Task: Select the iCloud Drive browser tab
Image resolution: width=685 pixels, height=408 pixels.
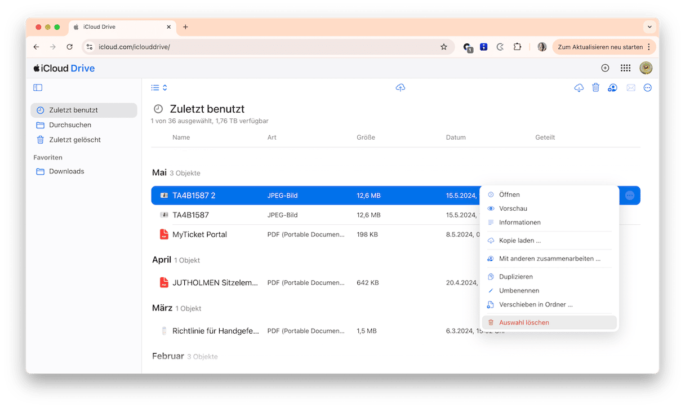Action: coord(122,26)
